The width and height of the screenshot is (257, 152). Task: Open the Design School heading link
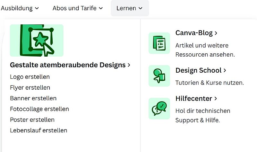(199, 70)
